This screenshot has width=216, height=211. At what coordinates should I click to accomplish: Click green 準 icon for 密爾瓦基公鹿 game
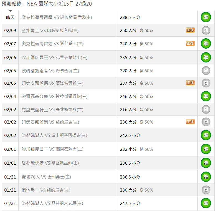click(x=206, y=96)
